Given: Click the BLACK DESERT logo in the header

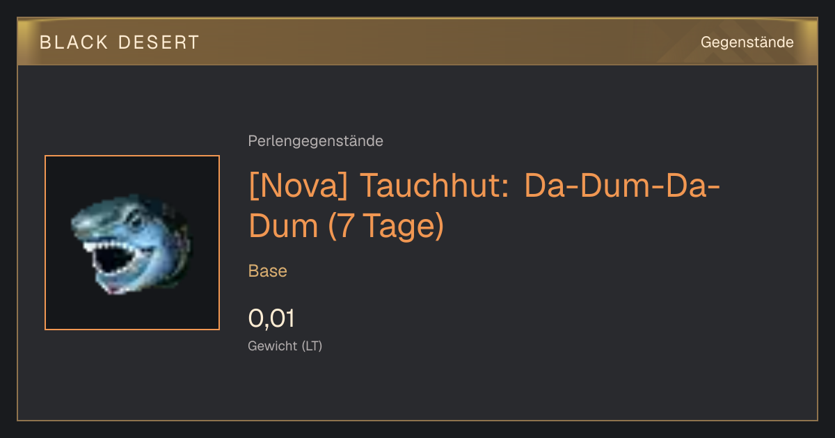Looking at the screenshot, I should 119,42.
